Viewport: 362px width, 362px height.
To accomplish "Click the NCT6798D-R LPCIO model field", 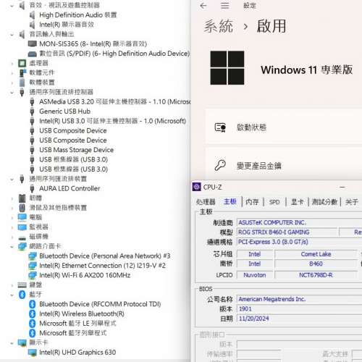I will pos(316,275).
